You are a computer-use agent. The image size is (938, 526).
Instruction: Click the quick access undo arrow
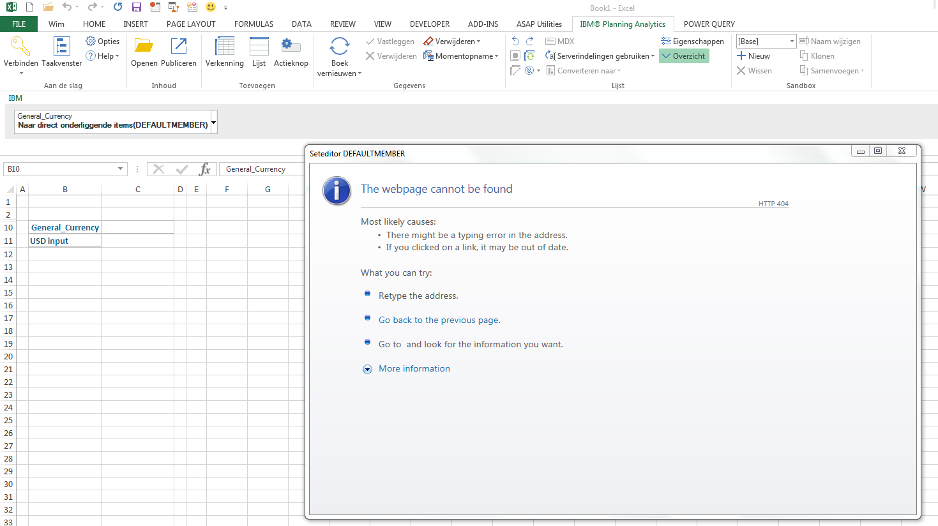click(x=66, y=7)
